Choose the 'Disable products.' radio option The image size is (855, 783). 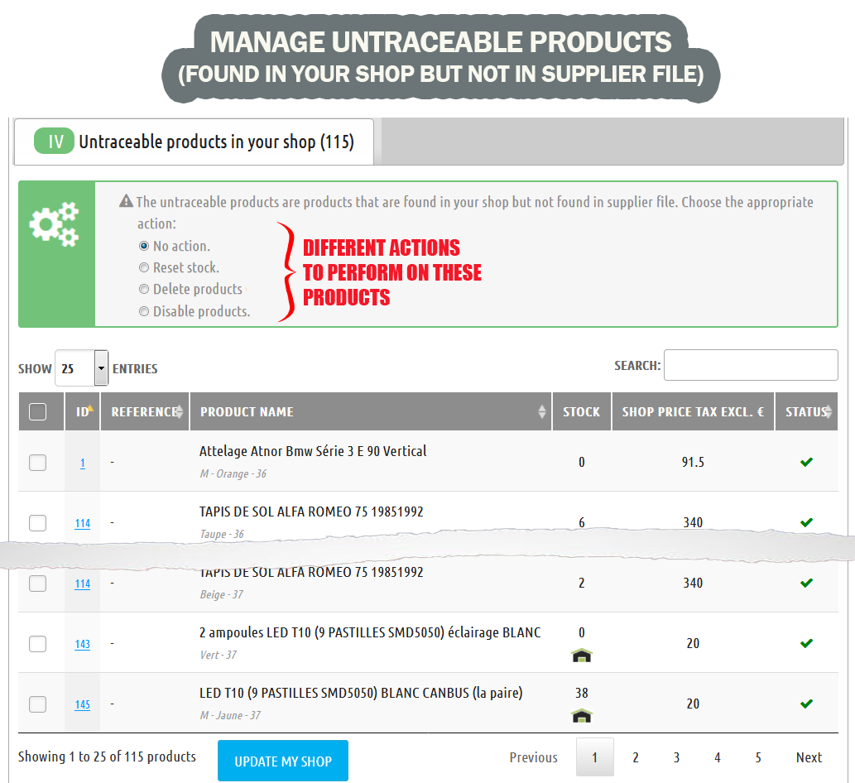145,312
